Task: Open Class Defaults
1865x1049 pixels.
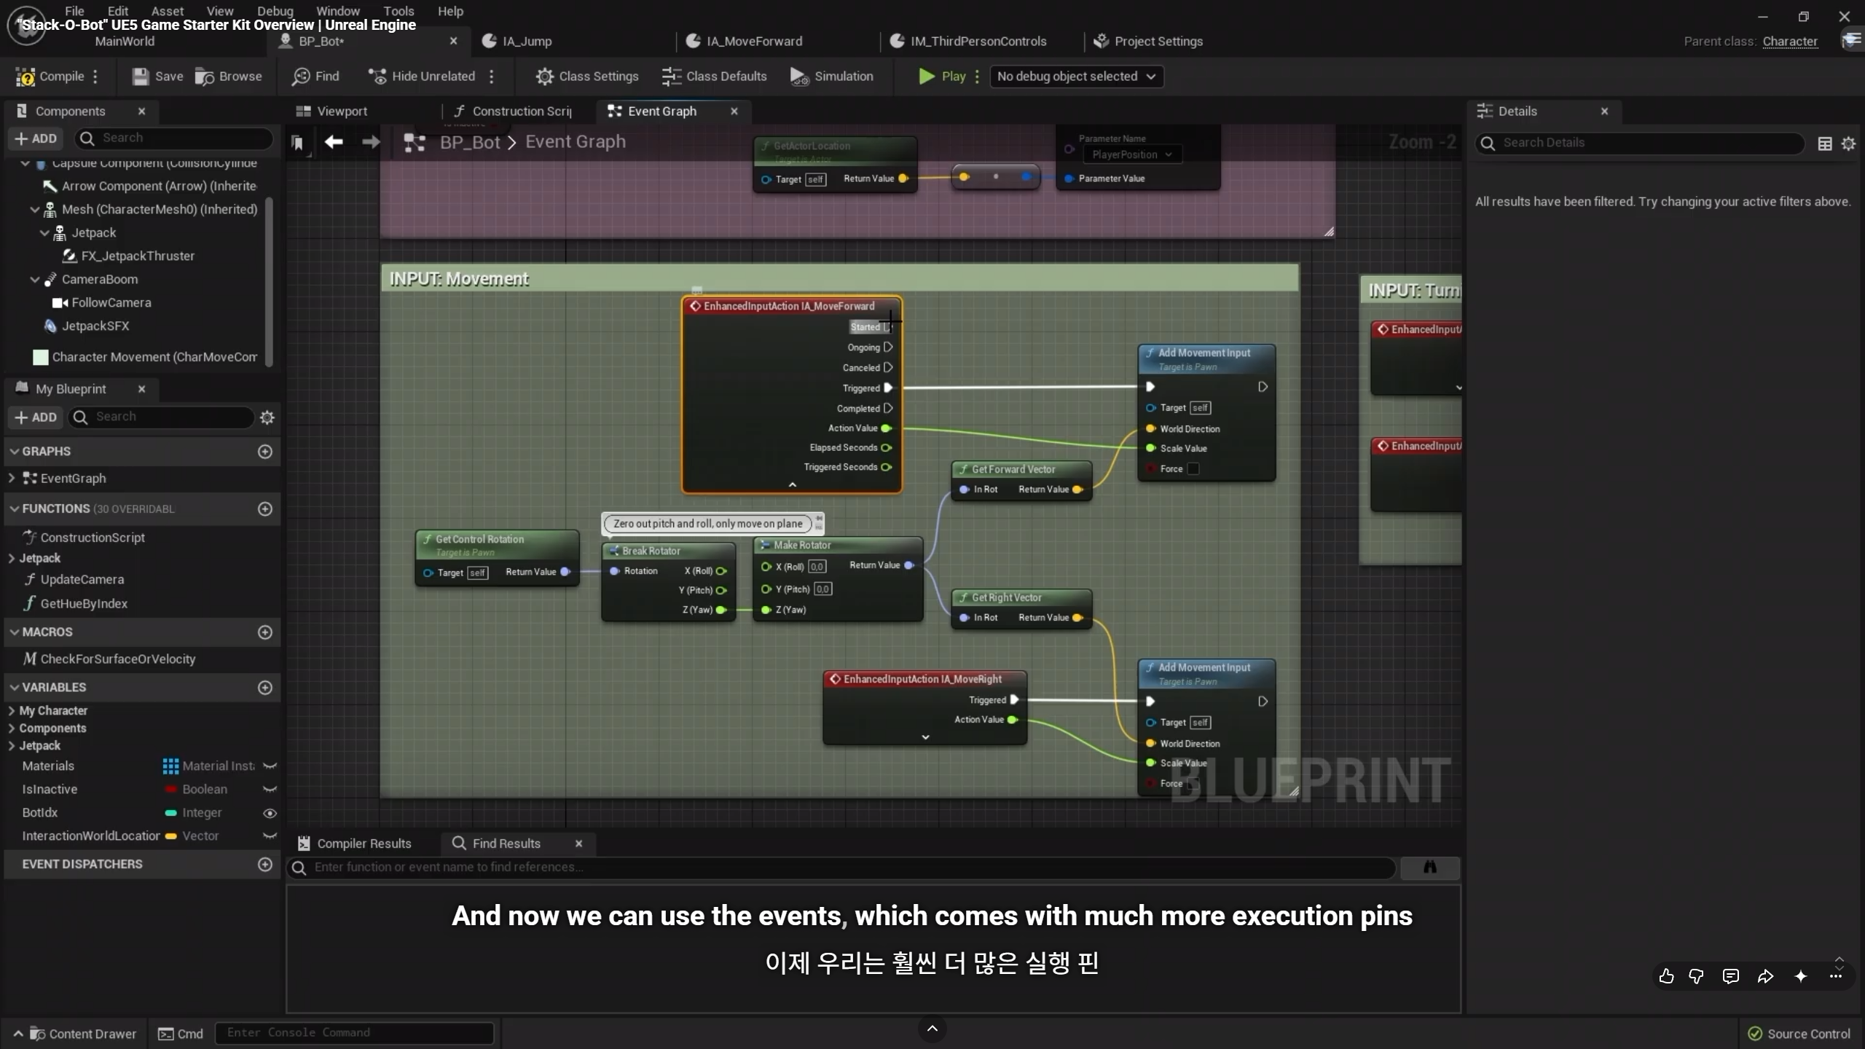Action: (714, 76)
